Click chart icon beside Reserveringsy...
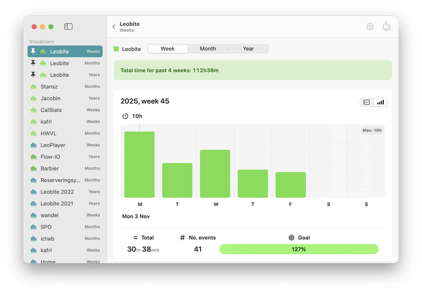 click(x=33, y=180)
